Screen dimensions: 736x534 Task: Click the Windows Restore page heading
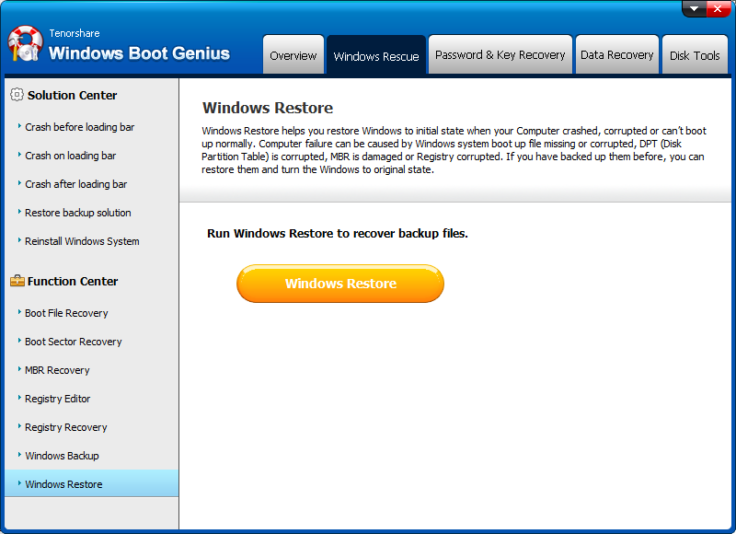(x=268, y=108)
